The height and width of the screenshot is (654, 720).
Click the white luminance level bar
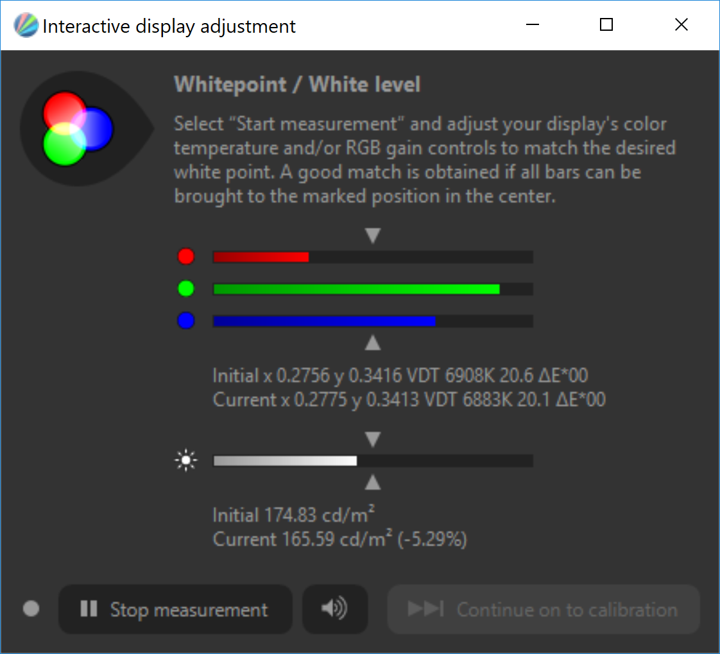[373, 461]
